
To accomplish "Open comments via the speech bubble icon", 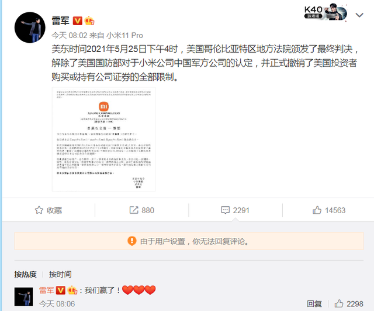I will tap(225, 210).
